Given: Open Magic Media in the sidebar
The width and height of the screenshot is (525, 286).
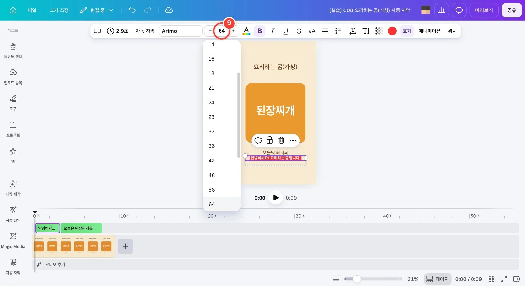Looking at the screenshot, I should pyautogui.click(x=13, y=240).
